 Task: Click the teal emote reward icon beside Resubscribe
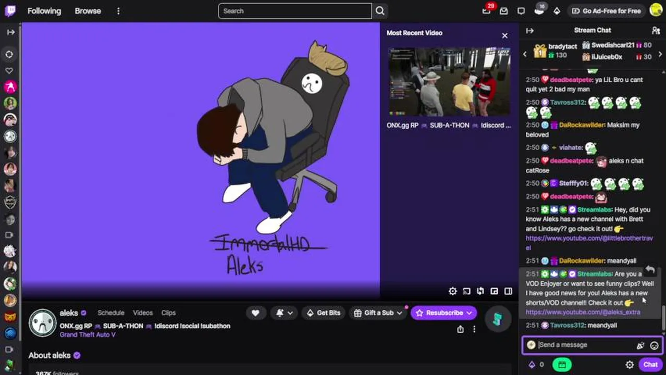click(x=497, y=319)
